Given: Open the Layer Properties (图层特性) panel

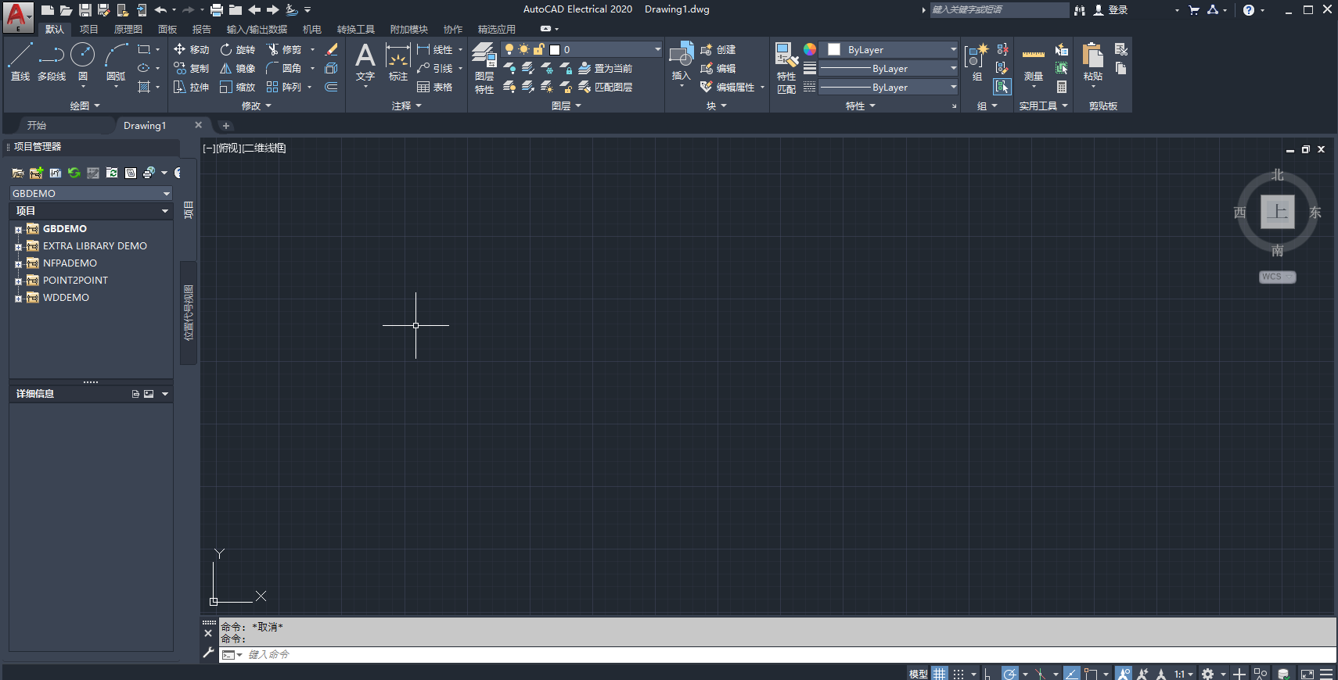Looking at the screenshot, I should pos(484,67).
